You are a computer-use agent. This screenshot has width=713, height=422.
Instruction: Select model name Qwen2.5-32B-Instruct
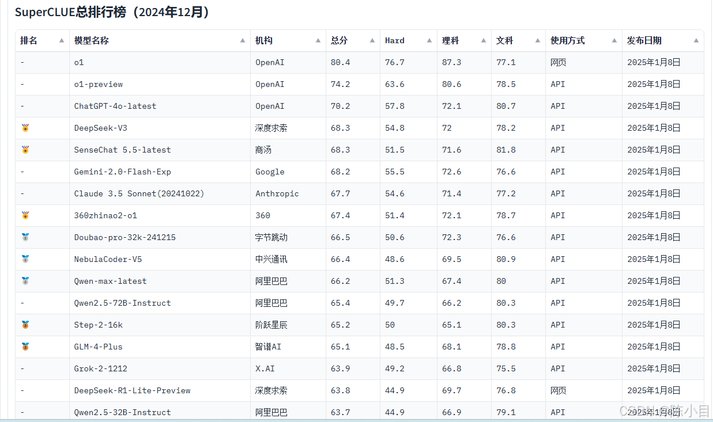point(123,412)
